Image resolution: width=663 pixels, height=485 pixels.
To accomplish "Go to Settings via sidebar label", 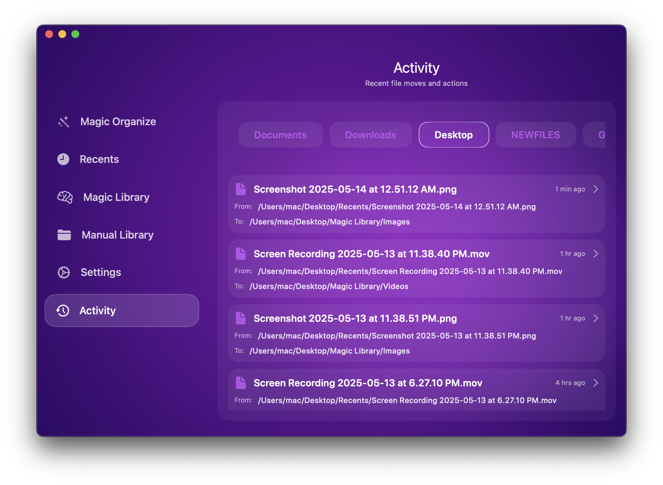I will pyautogui.click(x=101, y=272).
